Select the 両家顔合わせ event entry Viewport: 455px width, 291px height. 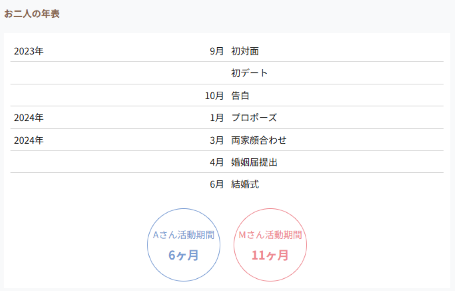(258, 140)
